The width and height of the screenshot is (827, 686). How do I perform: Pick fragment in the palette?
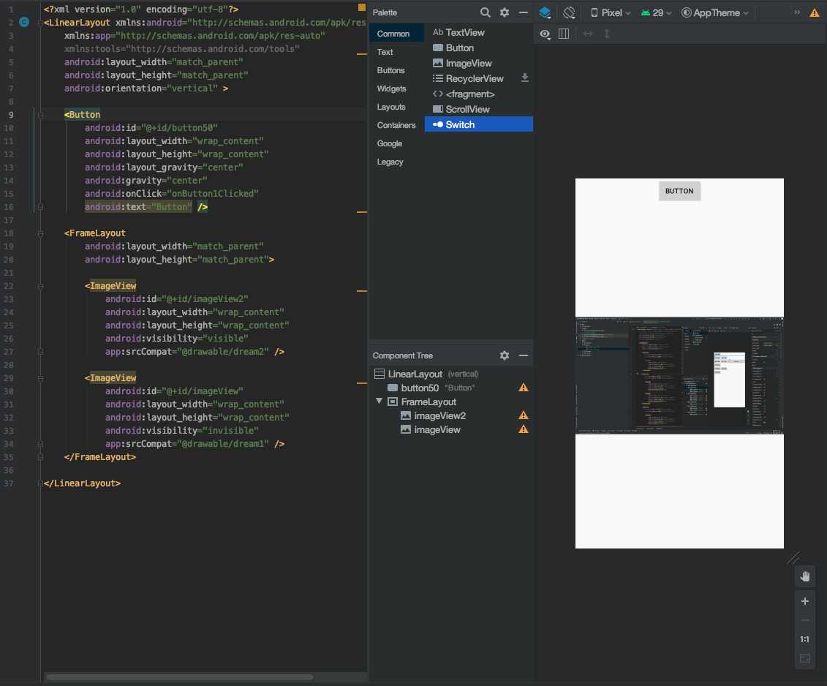pyautogui.click(x=478, y=94)
